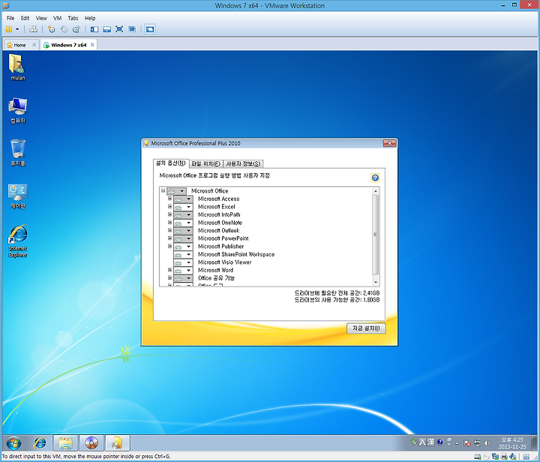
Task: Expand the Microsoft OneNote node
Action: tap(169, 223)
